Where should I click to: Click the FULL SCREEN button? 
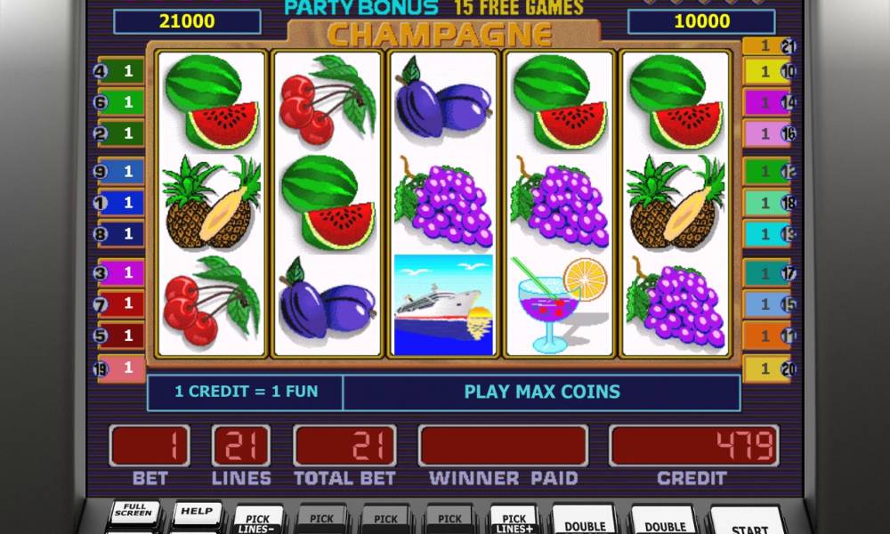click(134, 513)
